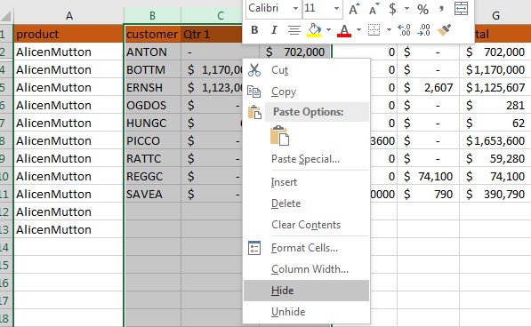Select cell containing PICCO
Viewport: 531px width, 327px height.
152,140
